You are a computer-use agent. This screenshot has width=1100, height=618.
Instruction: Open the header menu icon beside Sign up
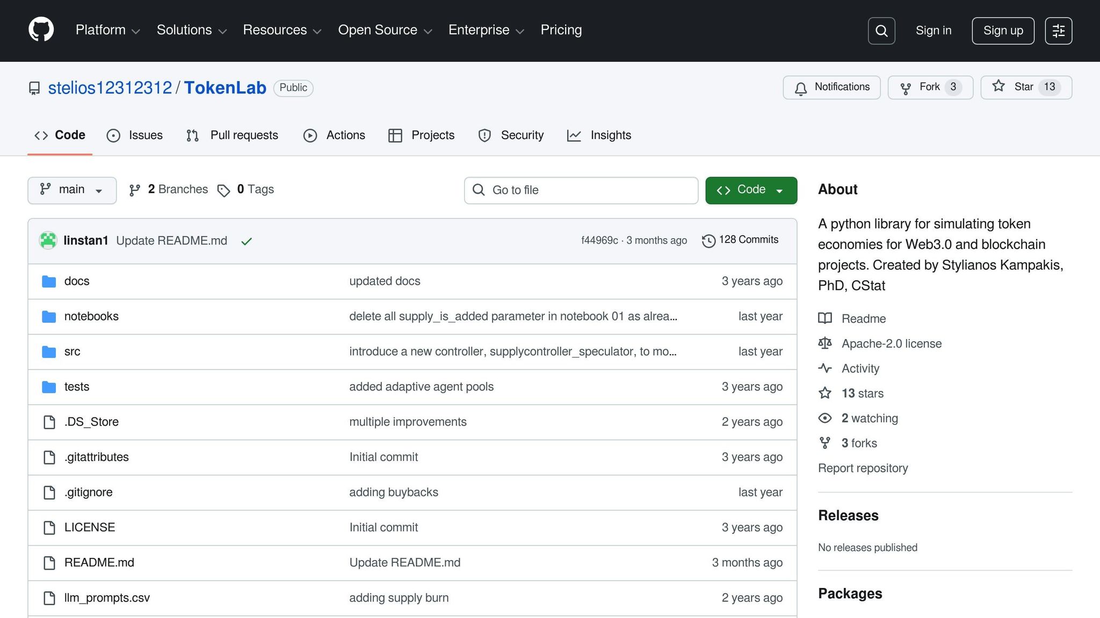(x=1059, y=31)
